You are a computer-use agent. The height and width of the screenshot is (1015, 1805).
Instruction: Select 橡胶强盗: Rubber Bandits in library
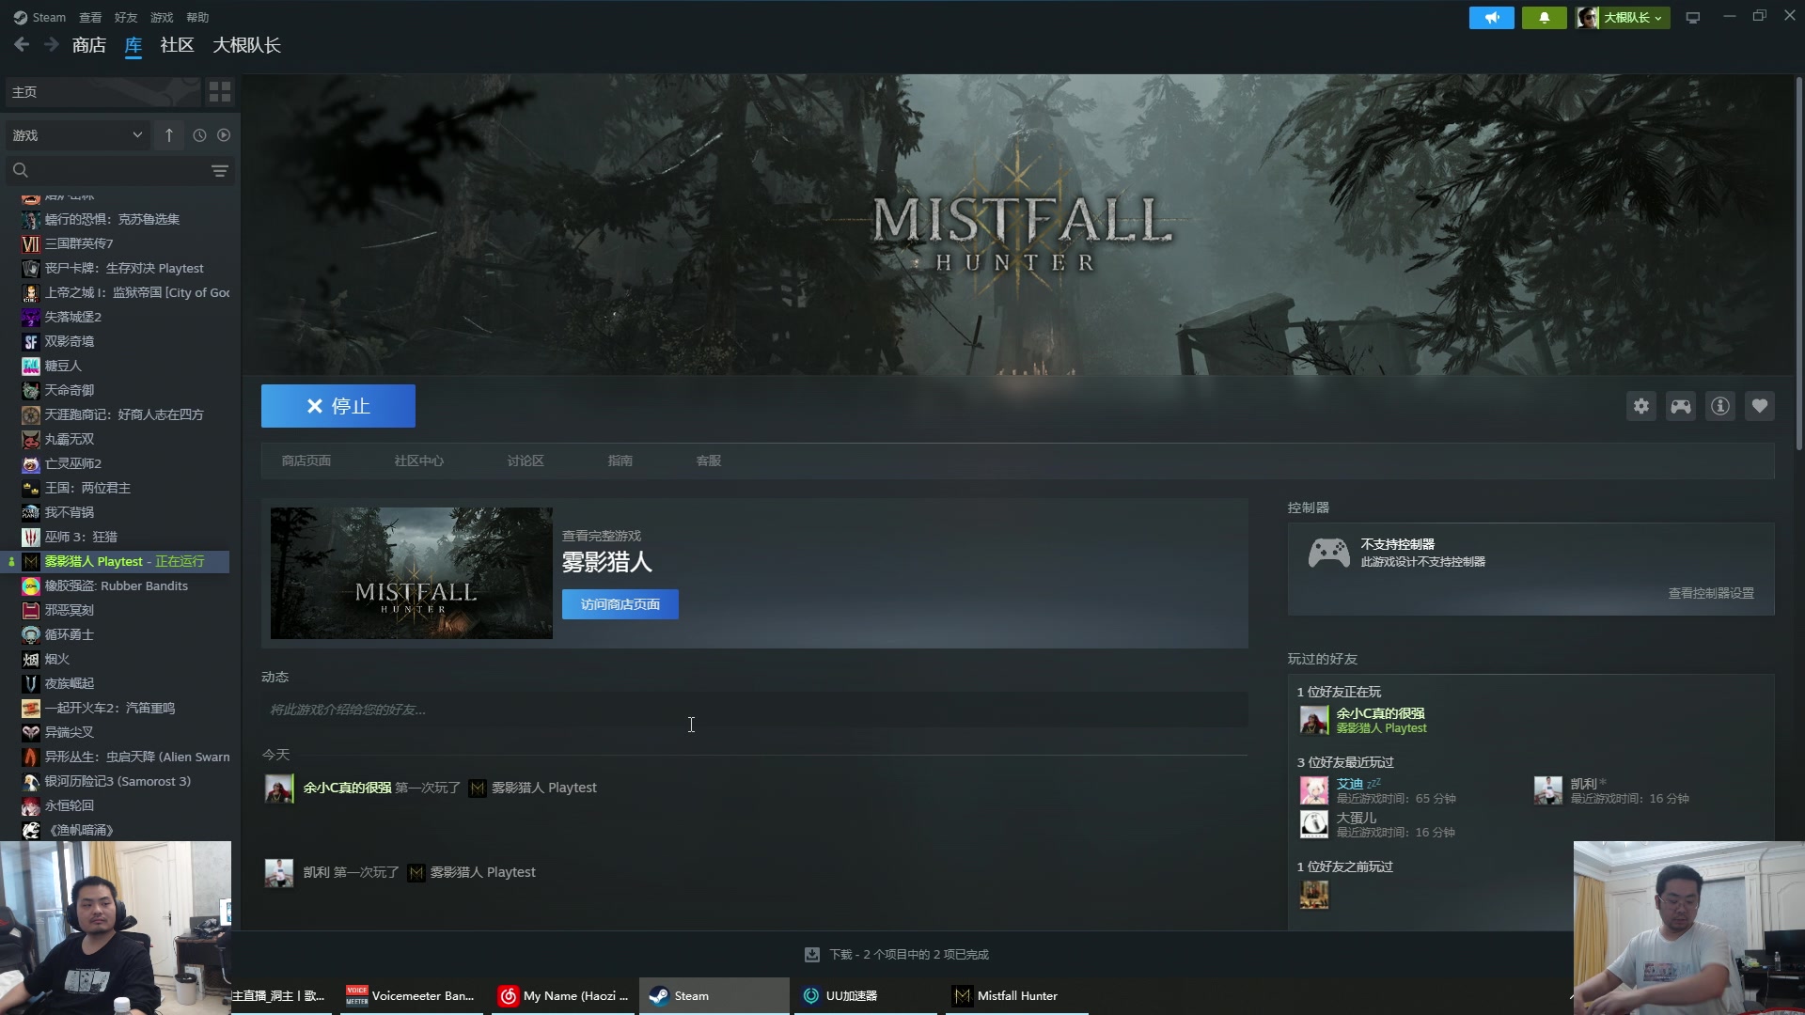point(117,586)
